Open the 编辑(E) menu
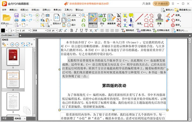 click(x=13, y=10)
